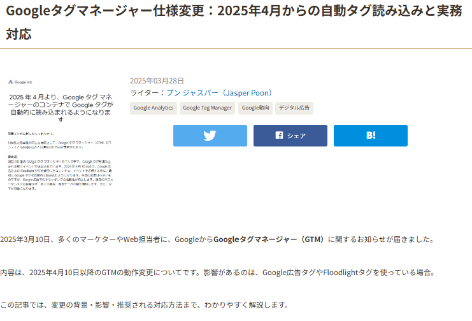
Task: Open the デジタル広告 tag
Action: click(x=294, y=108)
